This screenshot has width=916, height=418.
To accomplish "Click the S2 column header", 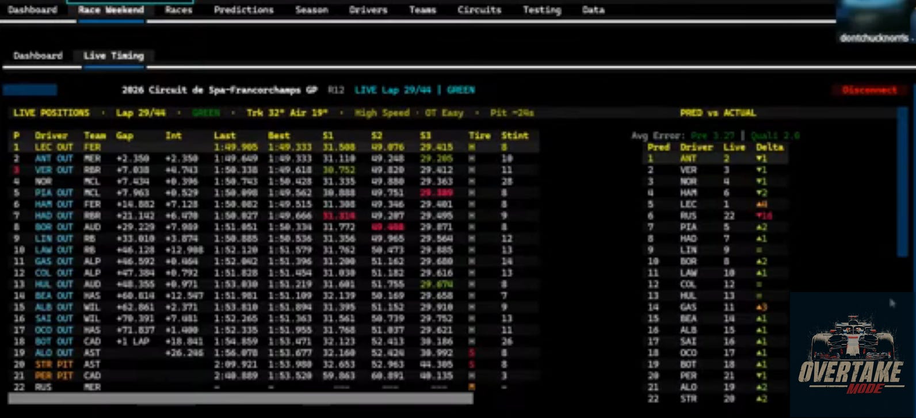I will pyautogui.click(x=376, y=136).
